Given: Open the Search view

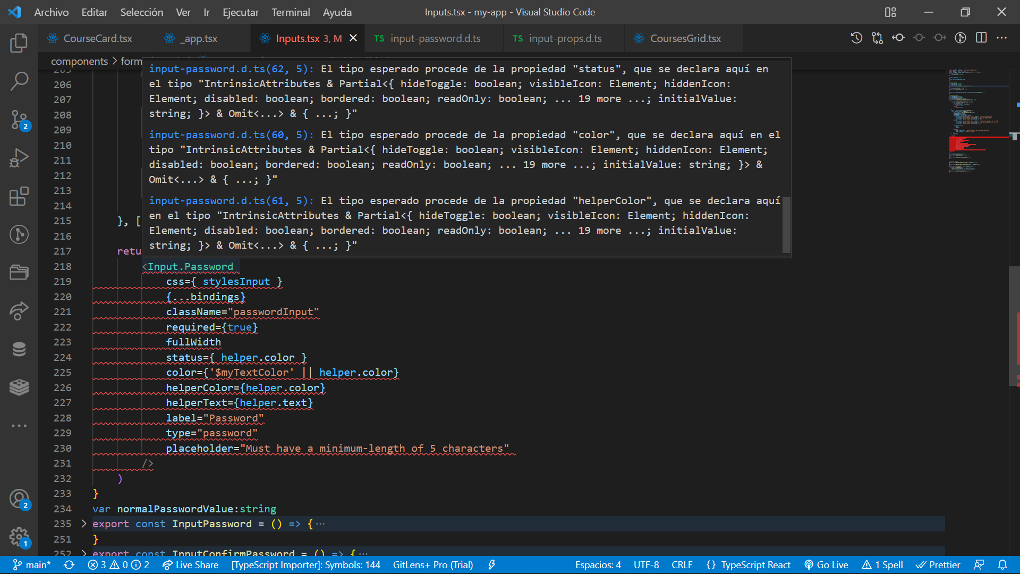Looking at the screenshot, I should [19, 81].
